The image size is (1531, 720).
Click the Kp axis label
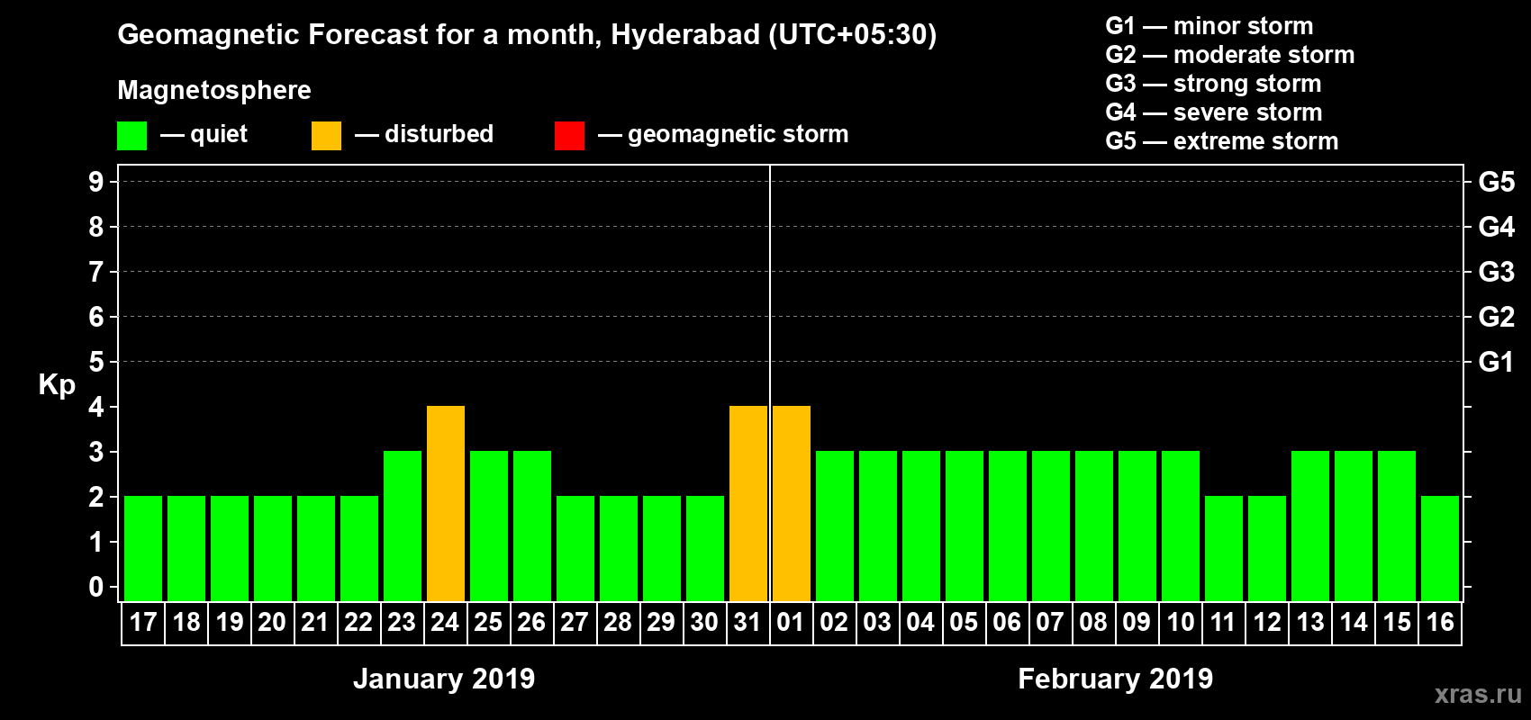pyautogui.click(x=57, y=385)
